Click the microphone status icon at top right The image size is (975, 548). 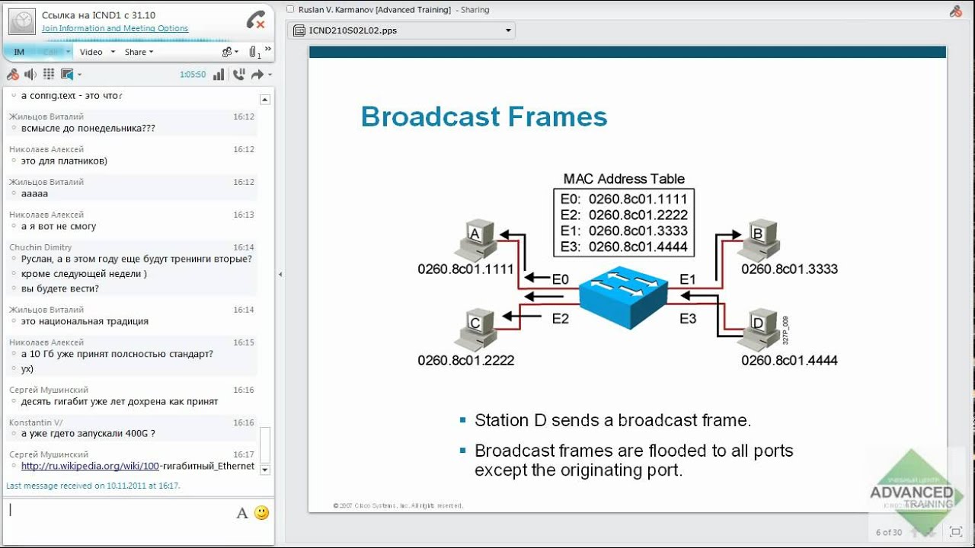[x=956, y=11]
